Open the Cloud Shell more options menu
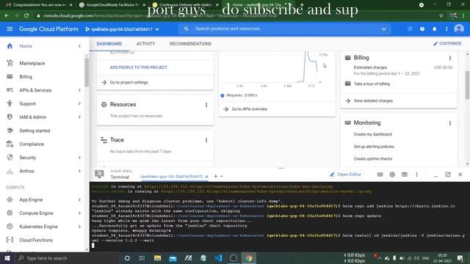 [416, 175]
